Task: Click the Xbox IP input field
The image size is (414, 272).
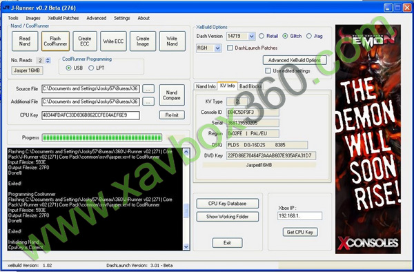Action: 299,216
